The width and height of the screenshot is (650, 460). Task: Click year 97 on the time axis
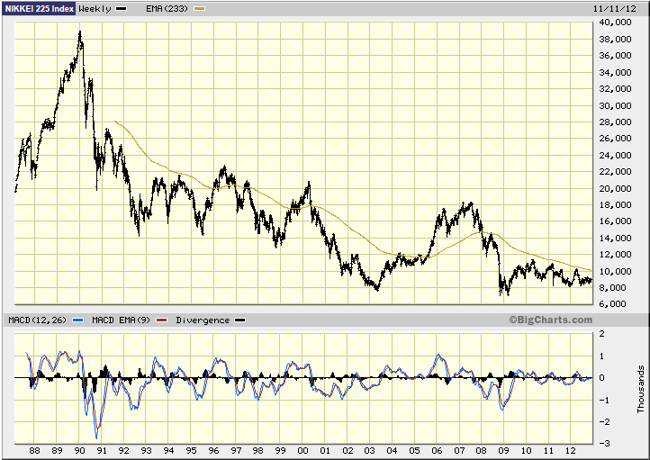[236, 451]
